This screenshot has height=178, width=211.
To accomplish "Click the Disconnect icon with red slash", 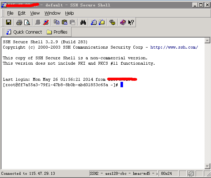I will pyautogui.click(x=46, y=22).
